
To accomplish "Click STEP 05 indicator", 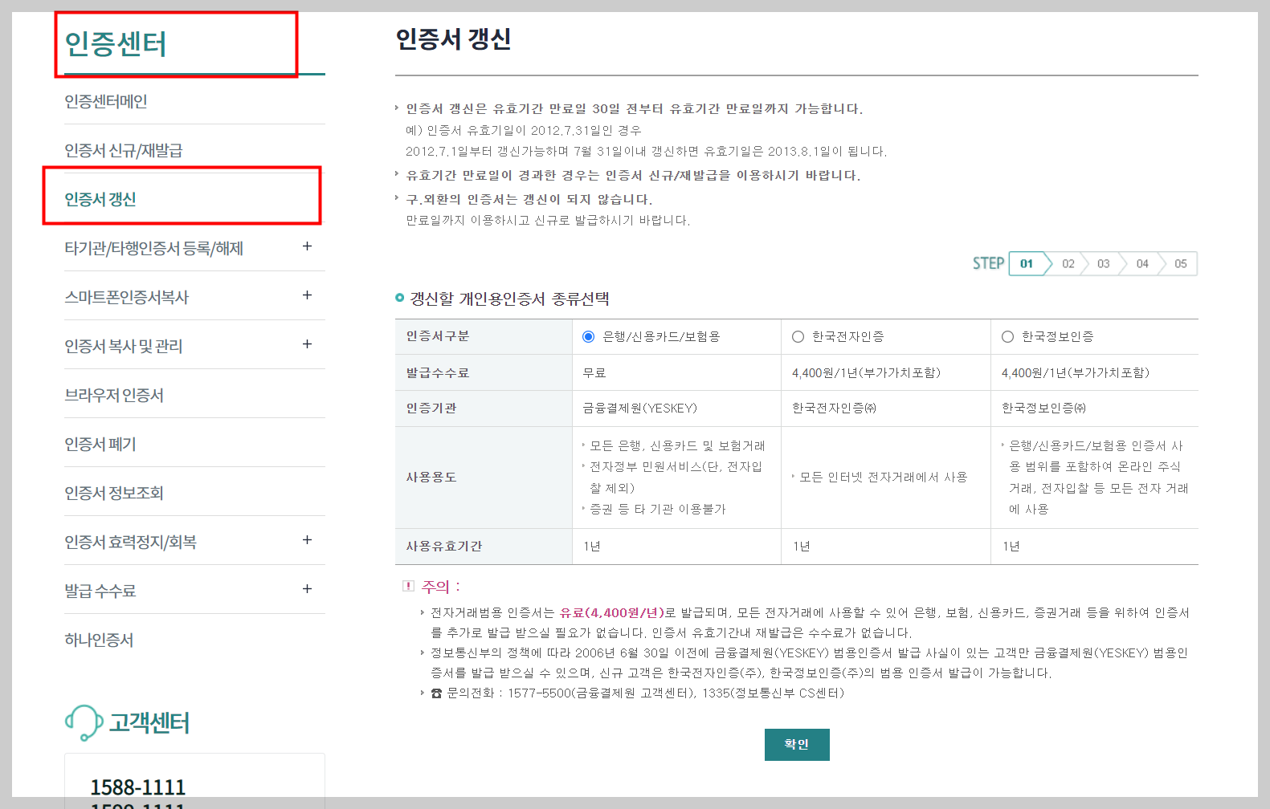I will coord(1180,263).
